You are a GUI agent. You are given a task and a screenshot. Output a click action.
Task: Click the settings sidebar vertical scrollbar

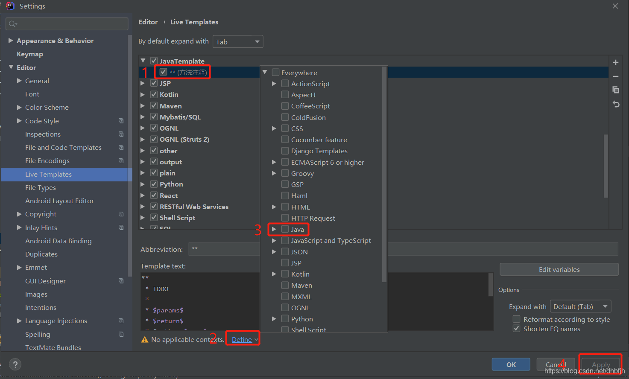click(130, 156)
